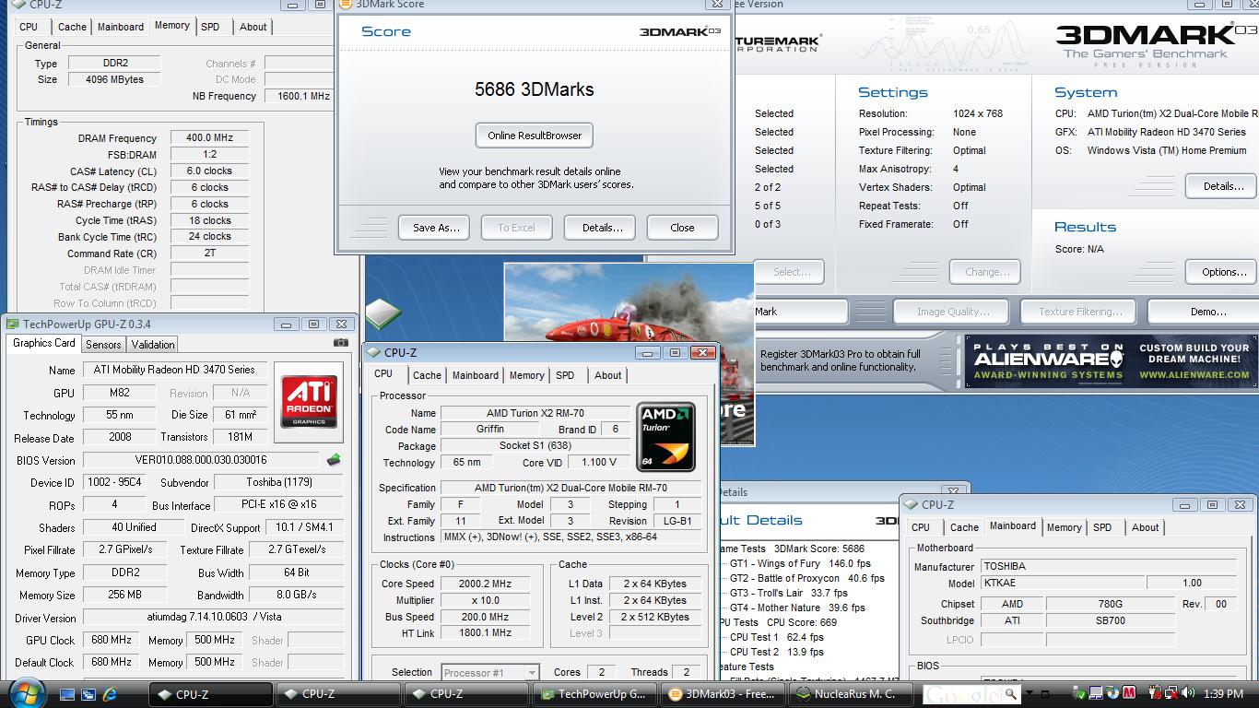Image resolution: width=1259 pixels, height=708 pixels.
Task: Click the Safely Remove Hardware tray icon
Action: [1079, 693]
